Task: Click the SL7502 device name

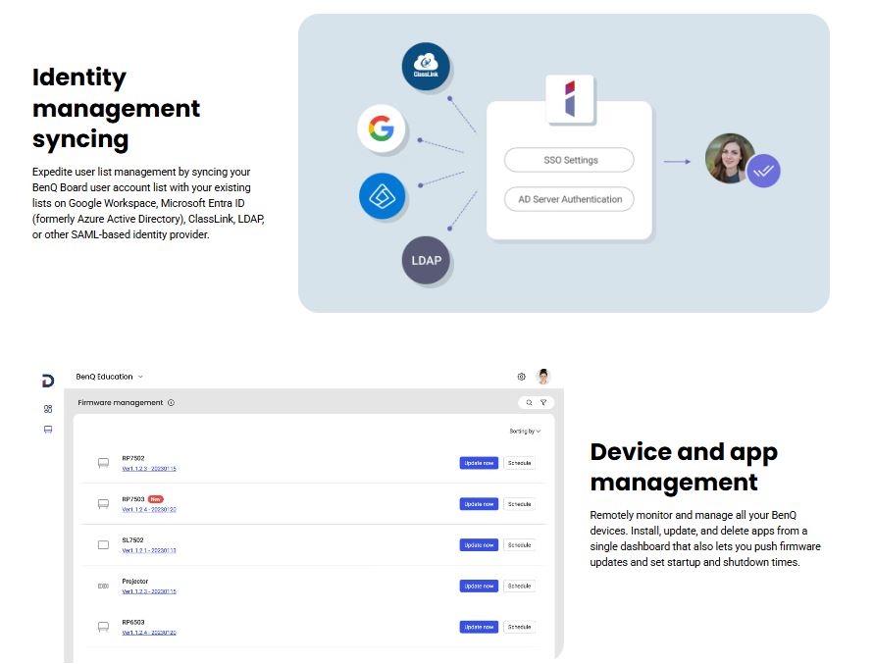Action: point(132,540)
